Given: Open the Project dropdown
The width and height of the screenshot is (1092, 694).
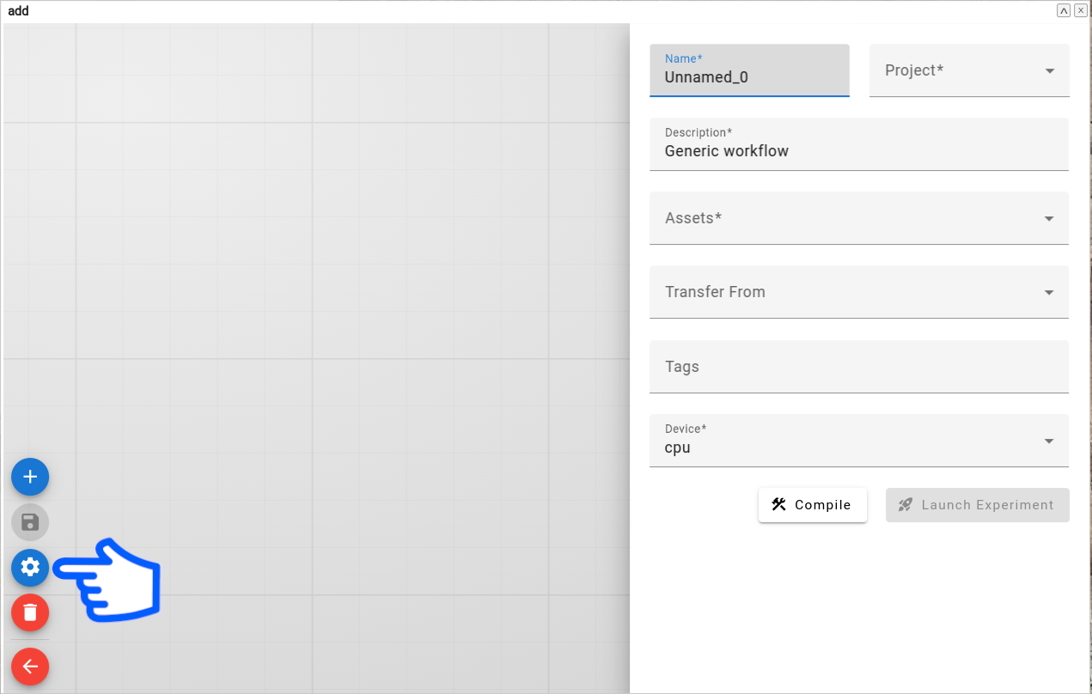Looking at the screenshot, I should (1048, 70).
